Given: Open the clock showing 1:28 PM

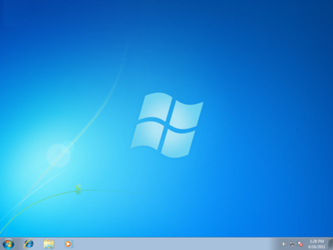Looking at the screenshot, I should tap(317, 244).
